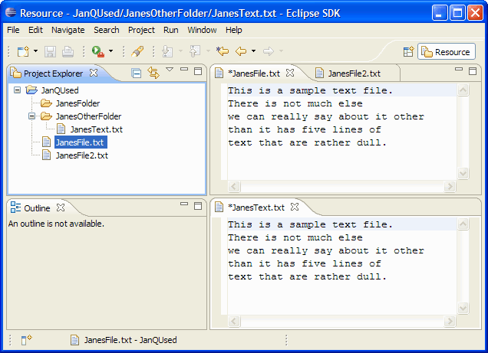This screenshot has width=488, height=353.
Task: Maximize the upper editor area
Action: pyautogui.click(x=473, y=71)
